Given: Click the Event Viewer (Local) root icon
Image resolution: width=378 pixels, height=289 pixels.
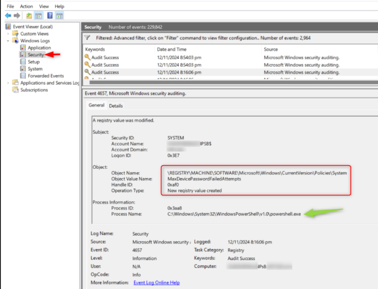Looking at the screenshot, I should pos(8,27).
